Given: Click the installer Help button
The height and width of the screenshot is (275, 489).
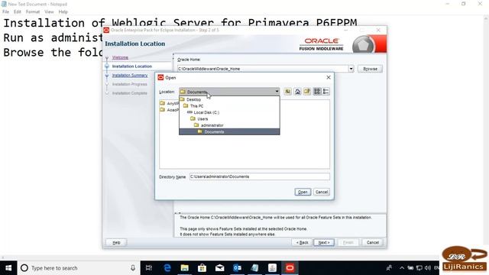Looking at the screenshot, I should [x=116, y=242].
